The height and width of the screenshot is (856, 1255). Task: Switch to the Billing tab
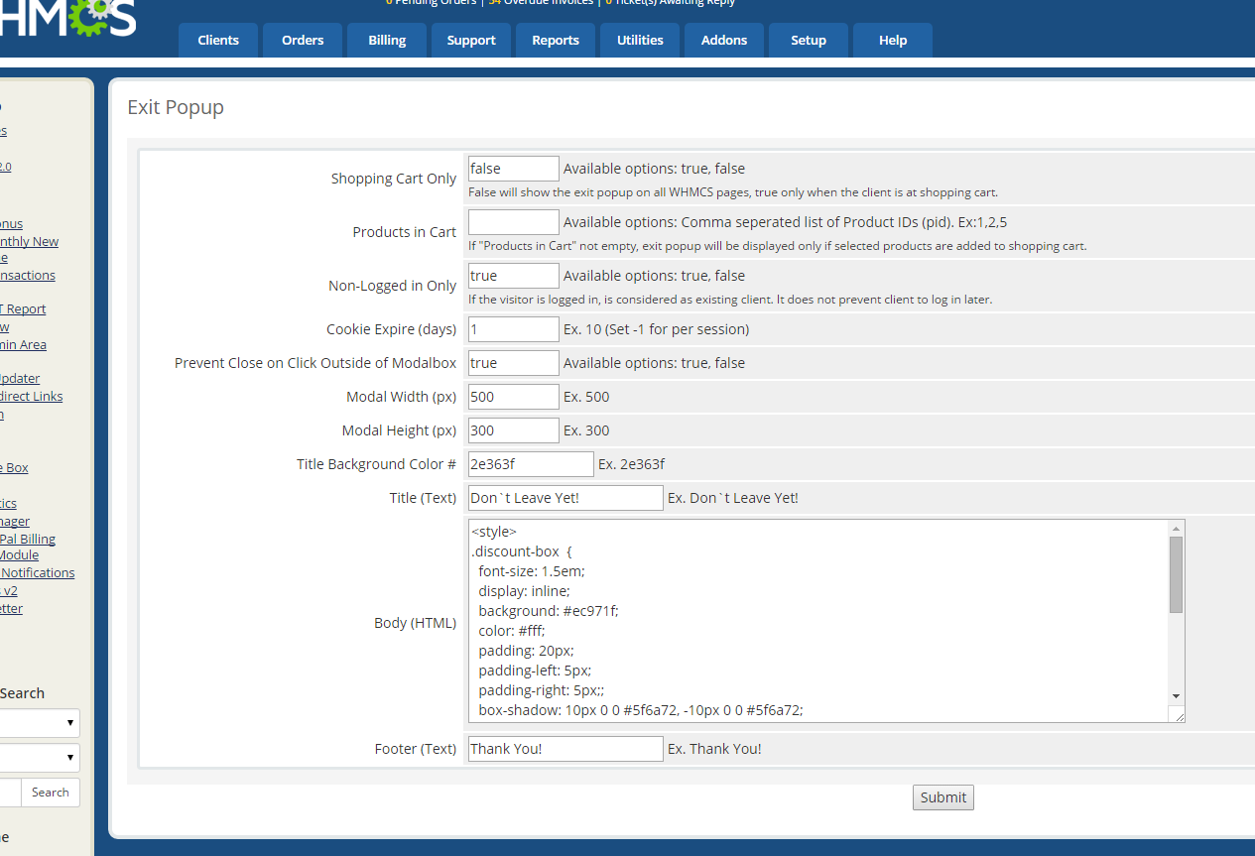387,41
